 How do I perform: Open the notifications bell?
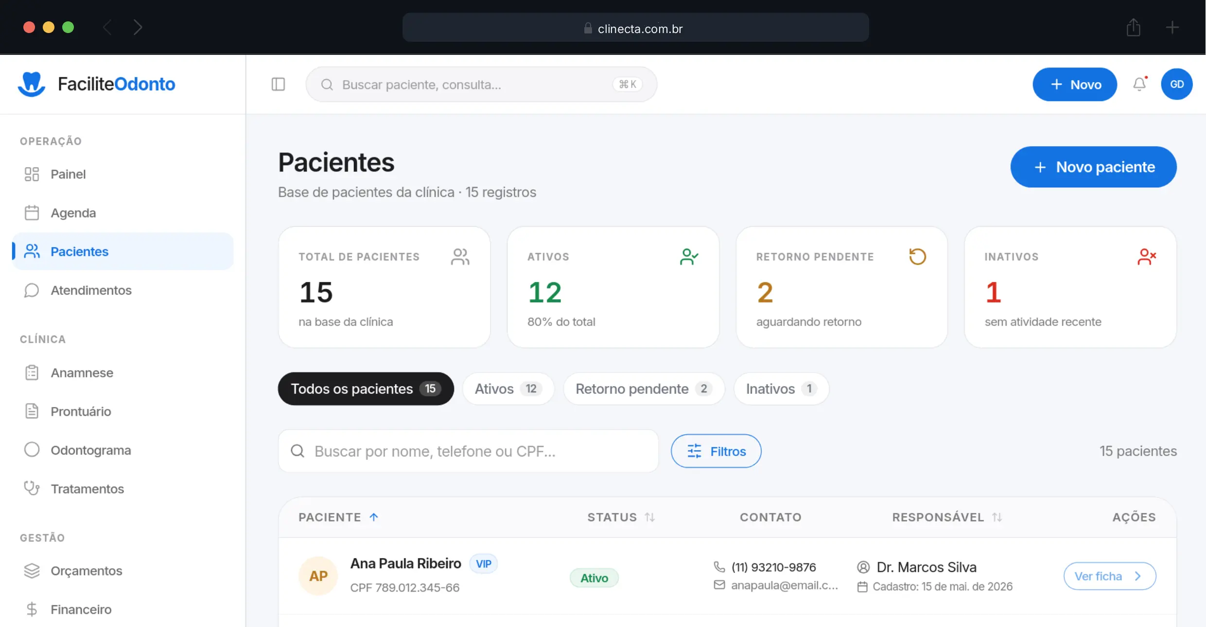1139,84
